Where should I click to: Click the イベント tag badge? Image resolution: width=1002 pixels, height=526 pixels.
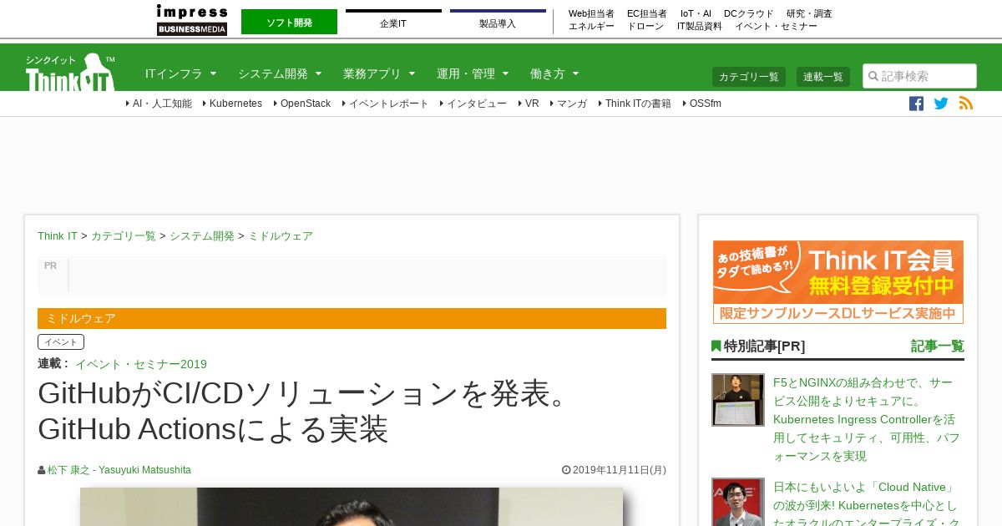[x=61, y=341]
